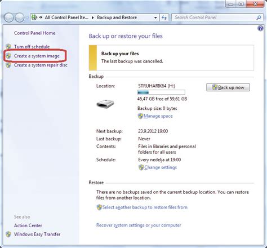267x248 pixels.
Task: Open Recover system settings or your computer
Action: 139,225
